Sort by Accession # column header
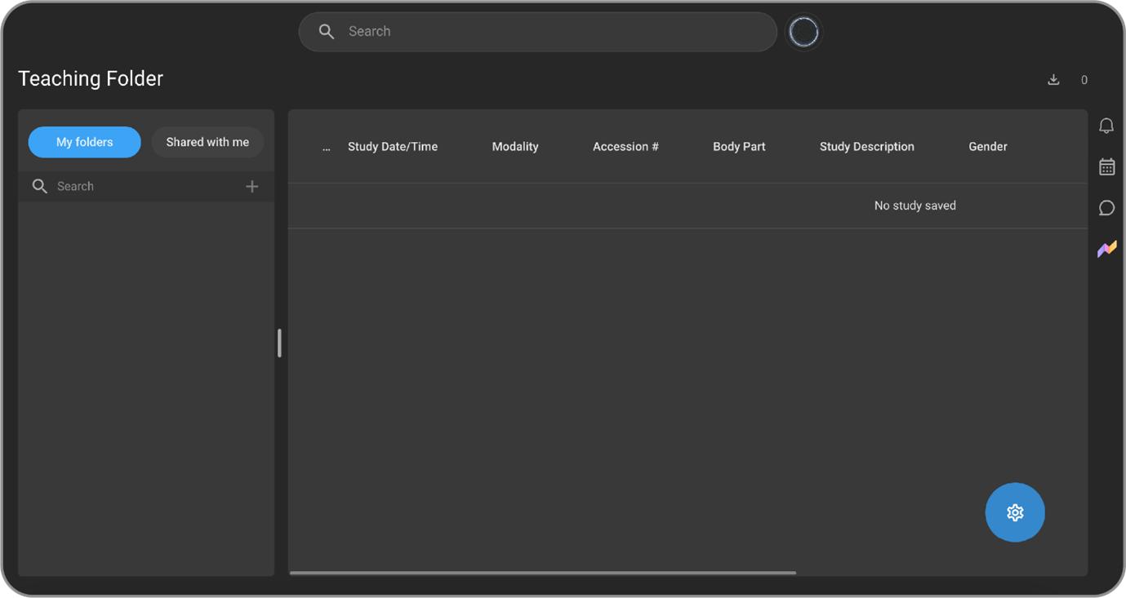 click(x=625, y=147)
